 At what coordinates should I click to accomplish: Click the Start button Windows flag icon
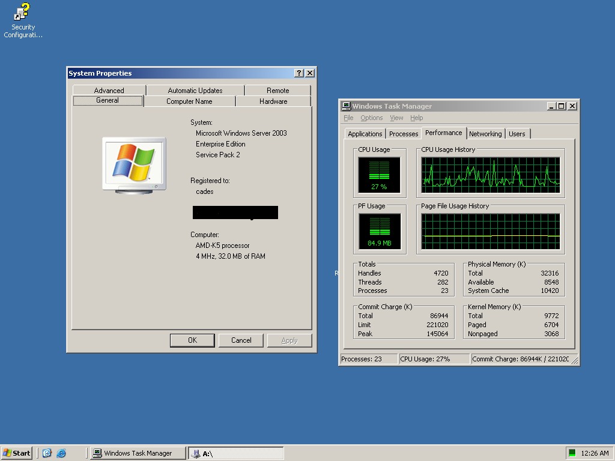pyautogui.click(x=7, y=453)
